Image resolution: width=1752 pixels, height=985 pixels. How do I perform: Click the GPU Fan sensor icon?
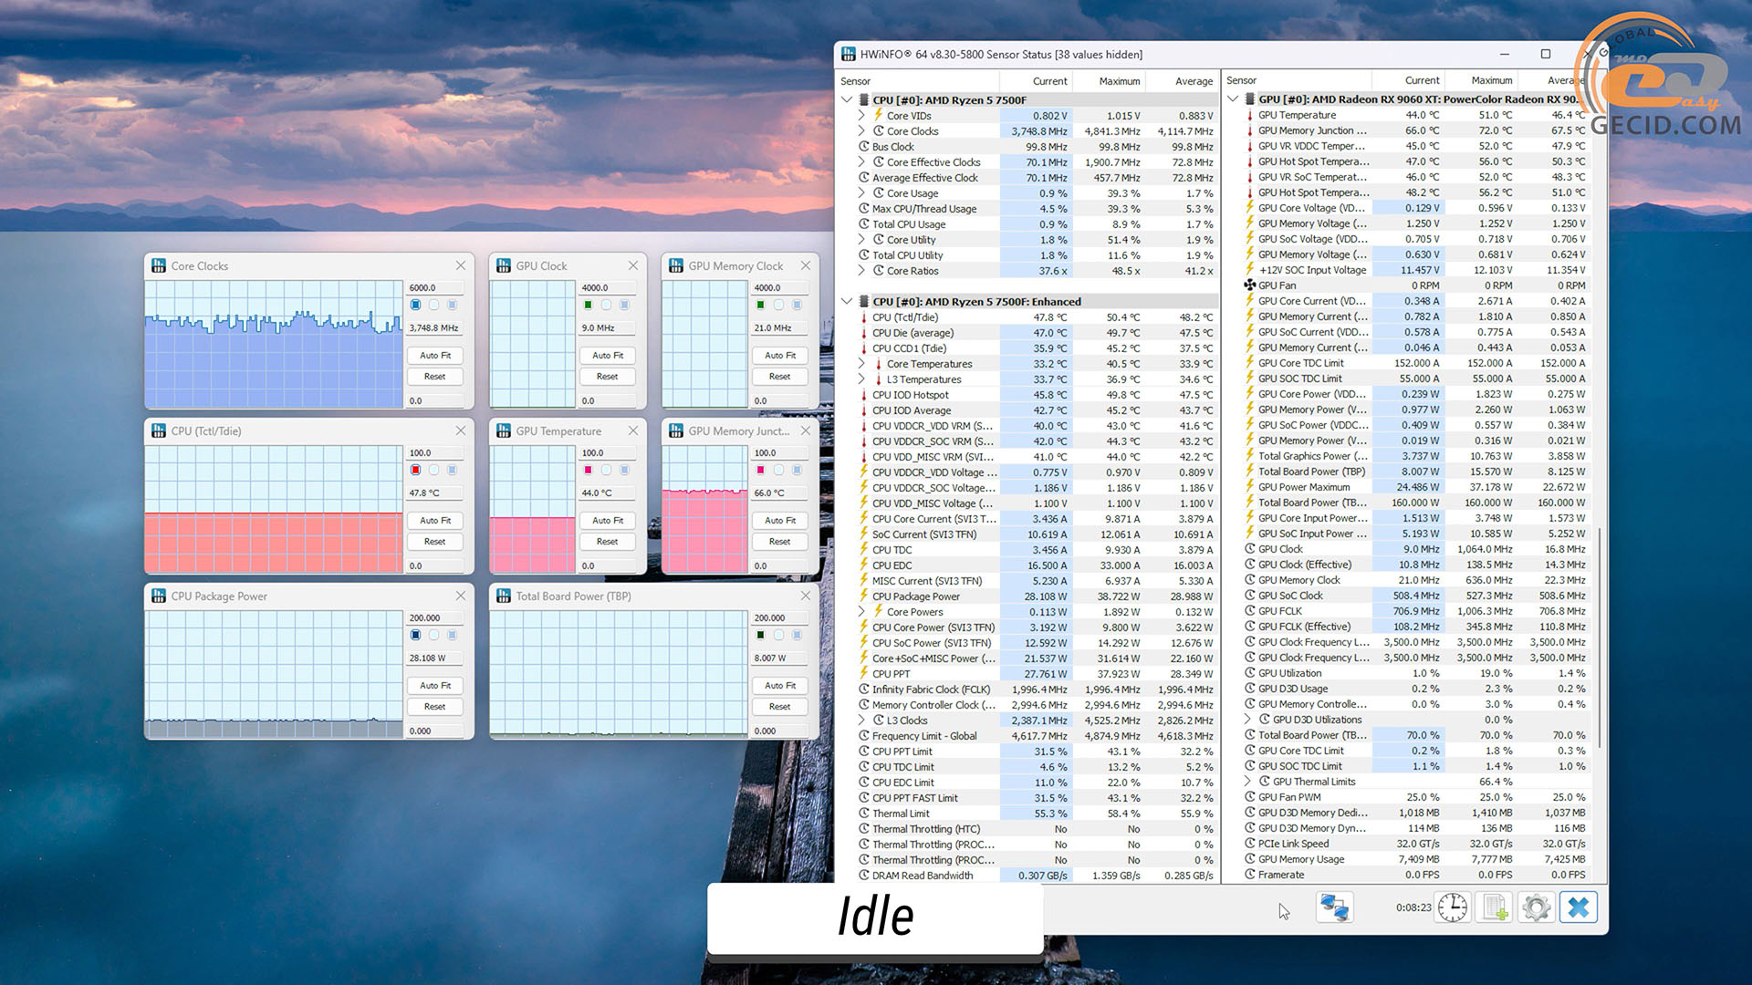(x=1250, y=285)
